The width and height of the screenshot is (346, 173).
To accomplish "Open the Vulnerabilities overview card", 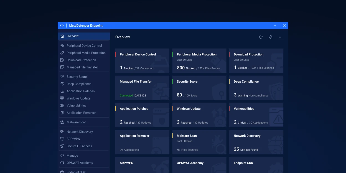I will pyautogui.click(x=256, y=115).
